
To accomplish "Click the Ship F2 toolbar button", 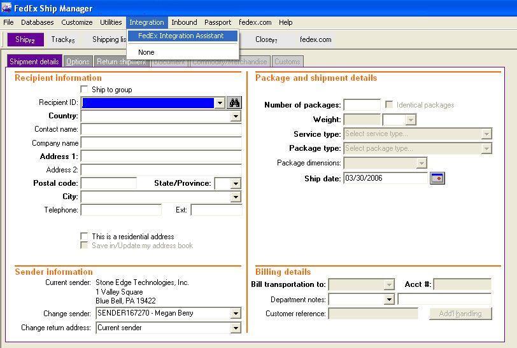I will (25, 39).
